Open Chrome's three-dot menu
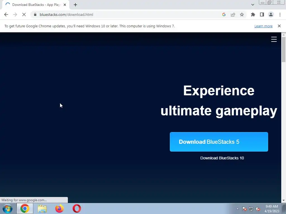This screenshot has height=214, width=286. [280, 14]
